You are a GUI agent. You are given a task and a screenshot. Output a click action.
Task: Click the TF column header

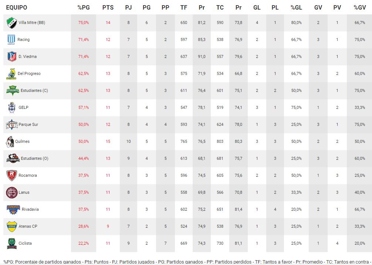[184, 7]
